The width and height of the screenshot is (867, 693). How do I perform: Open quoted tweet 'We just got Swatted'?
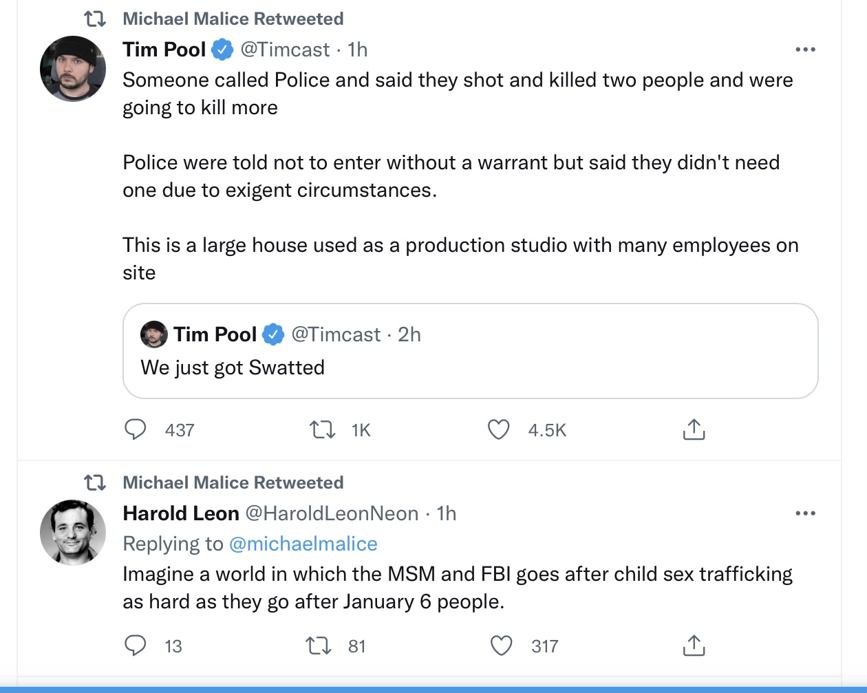470,351
